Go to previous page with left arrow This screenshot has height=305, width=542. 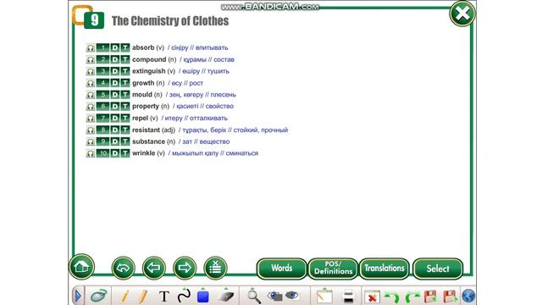(x=154, y=268)
